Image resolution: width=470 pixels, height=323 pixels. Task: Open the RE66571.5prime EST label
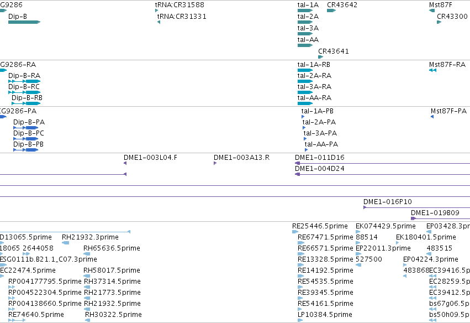tap(325, 248)
